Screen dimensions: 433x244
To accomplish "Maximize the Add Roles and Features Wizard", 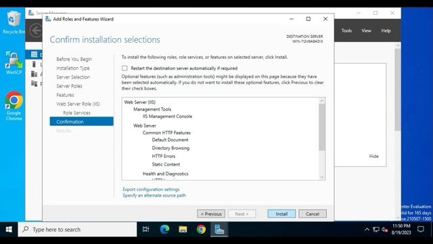I will pyautogui.click(x=309, y=19).
